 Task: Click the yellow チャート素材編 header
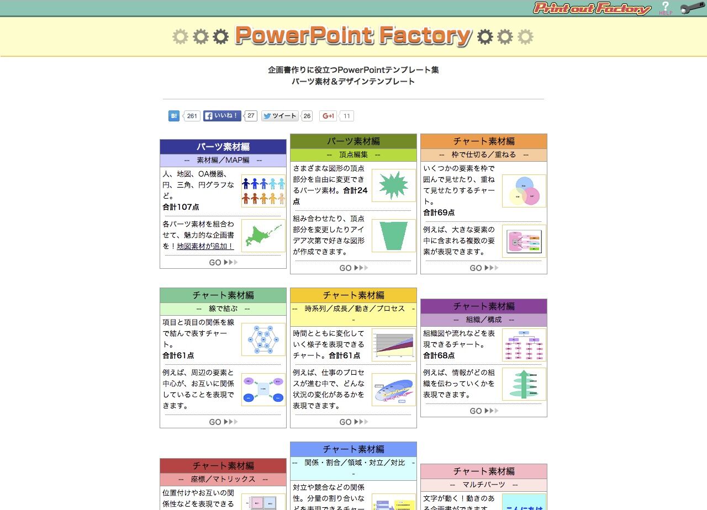353,295
